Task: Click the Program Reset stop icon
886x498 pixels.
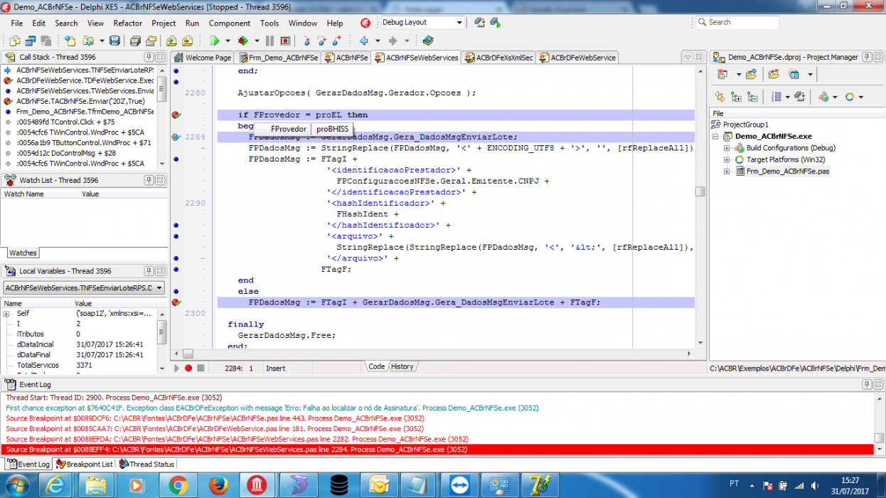Action: point(286,41)
